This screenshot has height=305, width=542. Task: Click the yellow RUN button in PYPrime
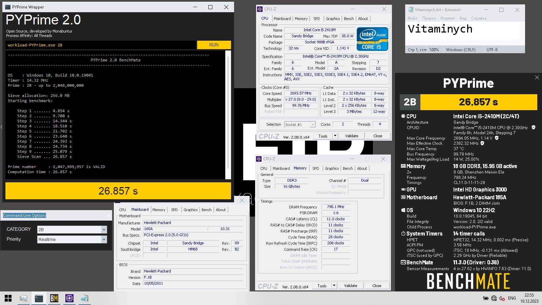coord(214,45)
